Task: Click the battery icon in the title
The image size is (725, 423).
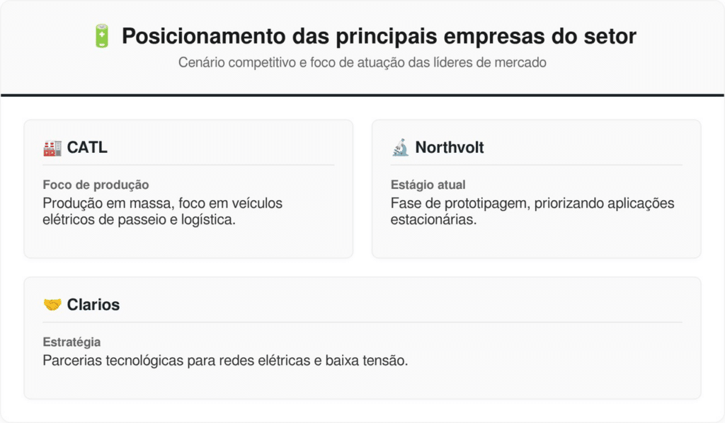Action: tap(102, 36)
